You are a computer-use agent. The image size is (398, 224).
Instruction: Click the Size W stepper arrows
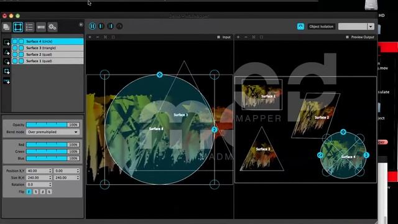coord(50,177)
